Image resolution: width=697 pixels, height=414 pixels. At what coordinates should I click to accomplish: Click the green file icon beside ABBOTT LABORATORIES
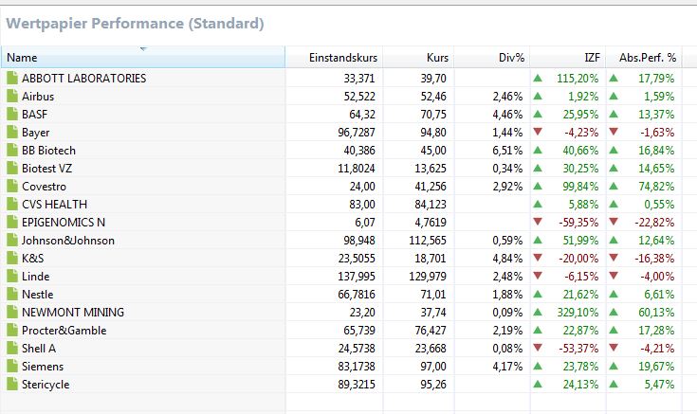click(x=12, y=78)
